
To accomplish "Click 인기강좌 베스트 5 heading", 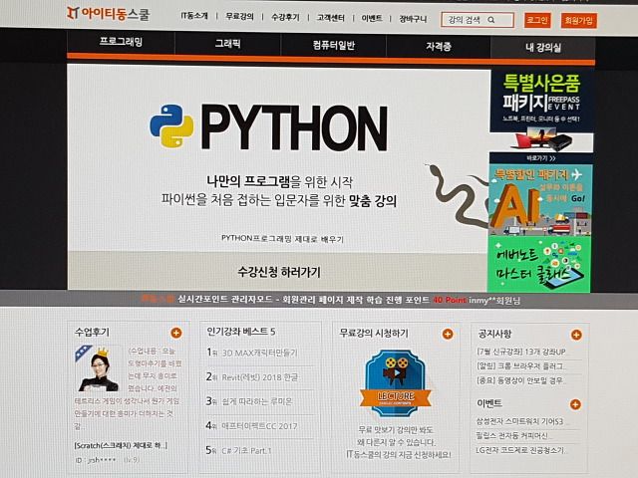I will (x=241, y=332).
